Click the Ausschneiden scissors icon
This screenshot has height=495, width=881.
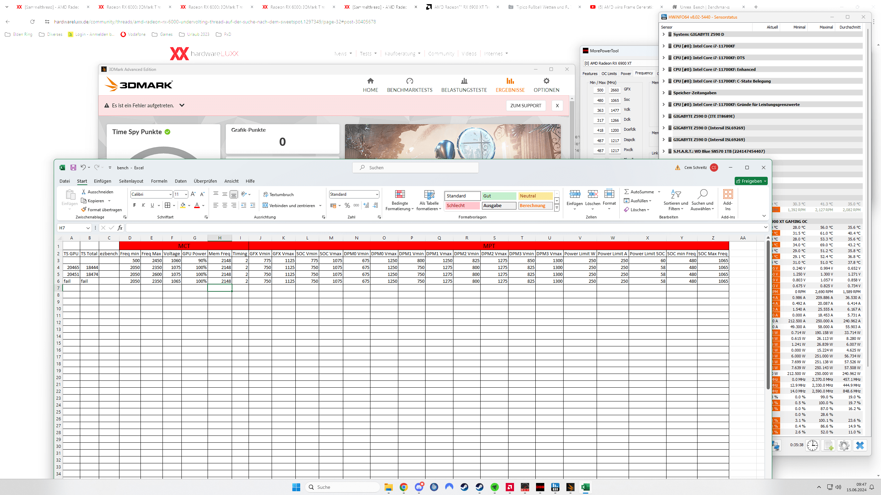click(84, 192)
